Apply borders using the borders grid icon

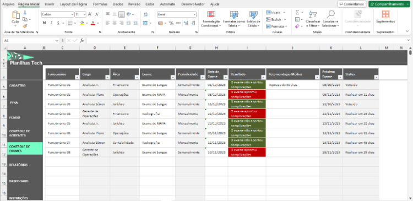(70, 23)
